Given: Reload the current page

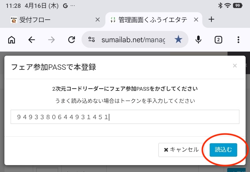Looking at the screenshot, I should (72, 40).
